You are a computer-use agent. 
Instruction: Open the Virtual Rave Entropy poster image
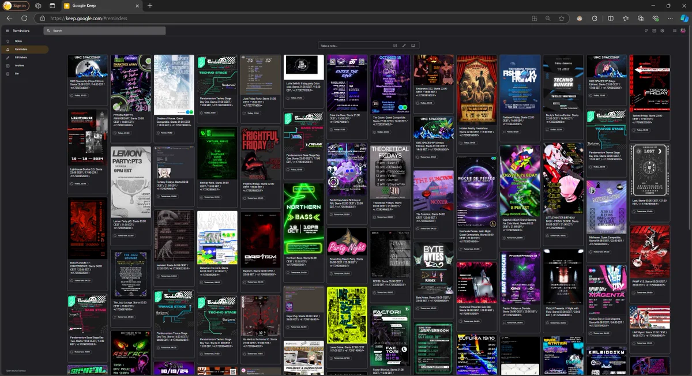coord(217,153)
